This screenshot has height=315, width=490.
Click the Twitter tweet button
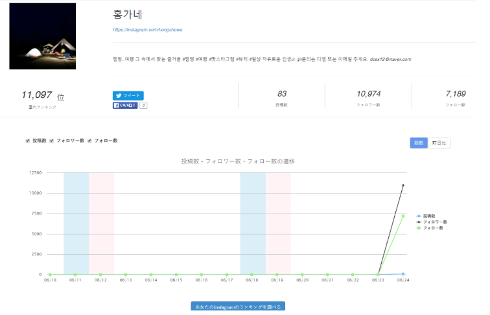(128, 95)
